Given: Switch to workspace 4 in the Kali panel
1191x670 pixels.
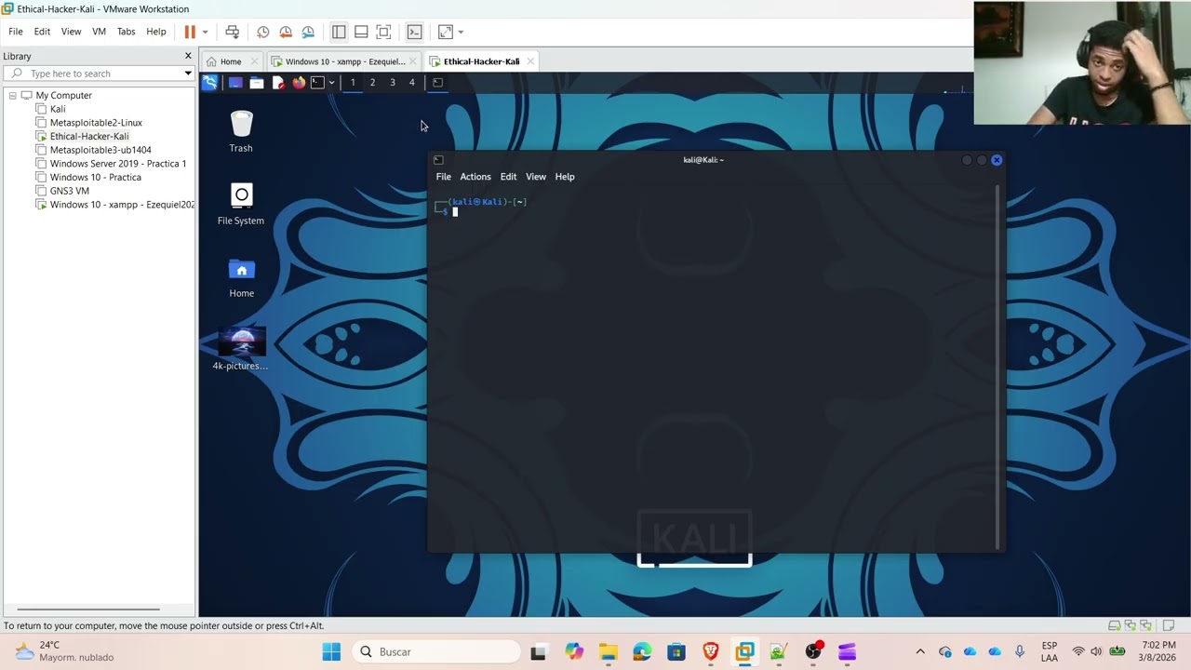Looking at the screenshot, I should 412,83.
